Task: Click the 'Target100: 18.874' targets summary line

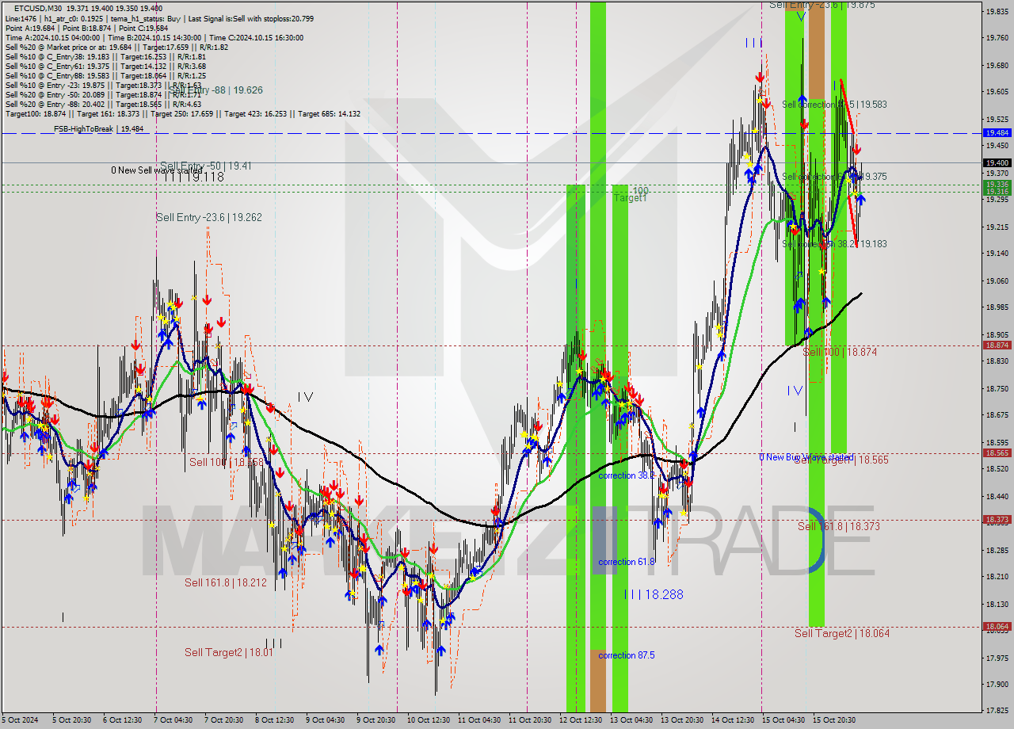Action: 183,113
